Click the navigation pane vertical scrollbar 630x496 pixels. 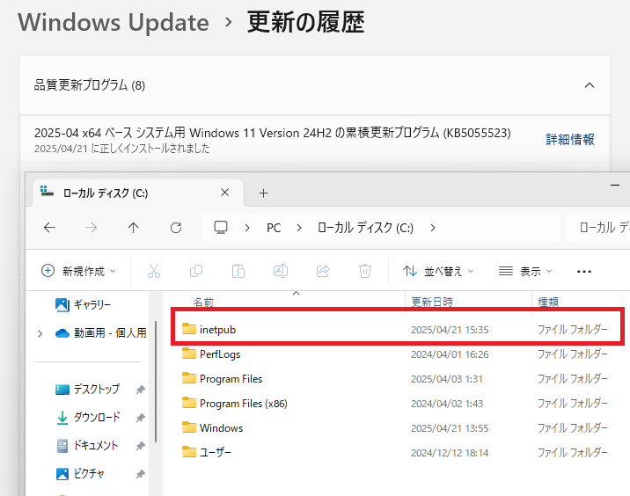click(x=156, y=382)
